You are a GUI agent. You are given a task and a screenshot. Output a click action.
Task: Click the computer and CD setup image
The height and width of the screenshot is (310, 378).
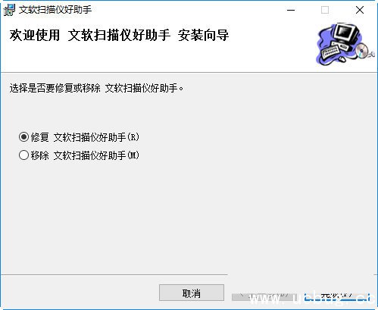click(345, 44)
